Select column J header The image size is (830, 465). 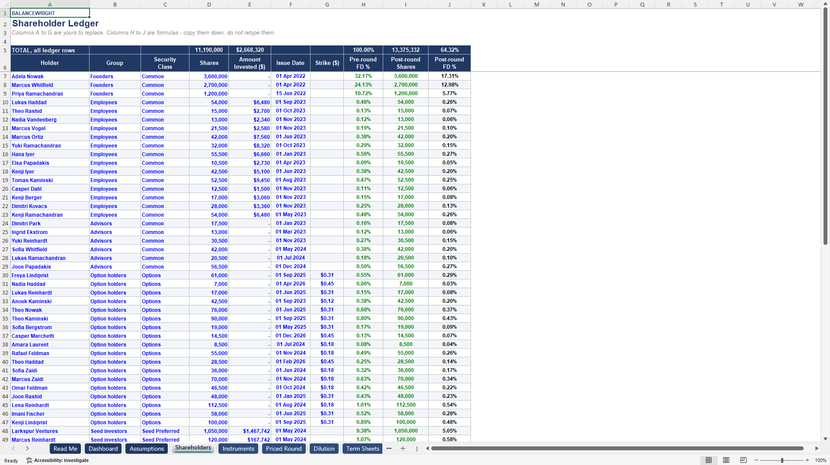pyautogui.click(x=449, y=4)
